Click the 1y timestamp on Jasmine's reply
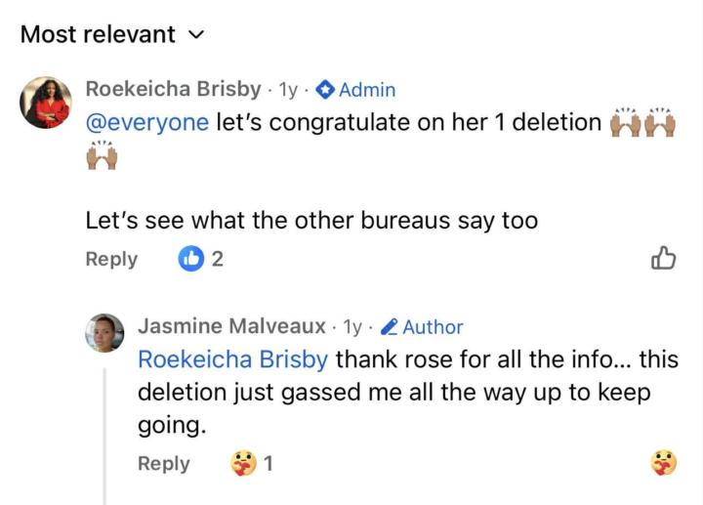The width and height of the screenshot is (703, 505). 353,326
